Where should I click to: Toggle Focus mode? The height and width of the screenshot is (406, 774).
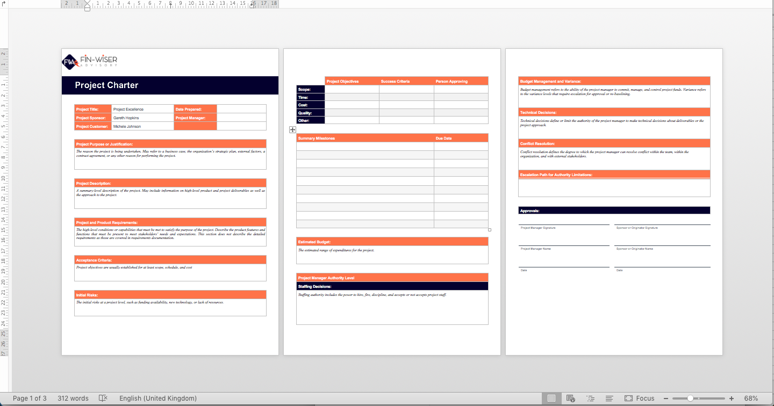coord(640,398)
